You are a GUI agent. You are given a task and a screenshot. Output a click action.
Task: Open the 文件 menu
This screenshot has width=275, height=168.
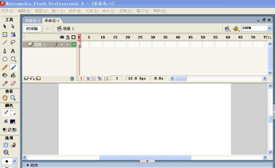[x=7, y=11]
